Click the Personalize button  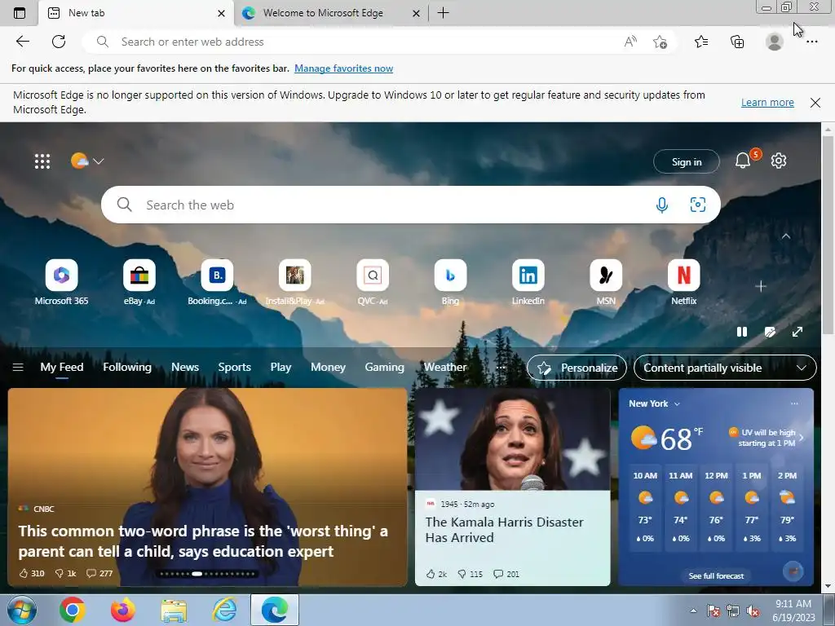[x=577, y=368]
